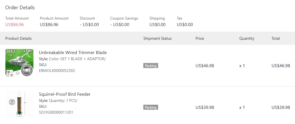
Task: Click the Style SET 1 BLADE + ADAPTOR text
Action: click(x=72, y=59)
